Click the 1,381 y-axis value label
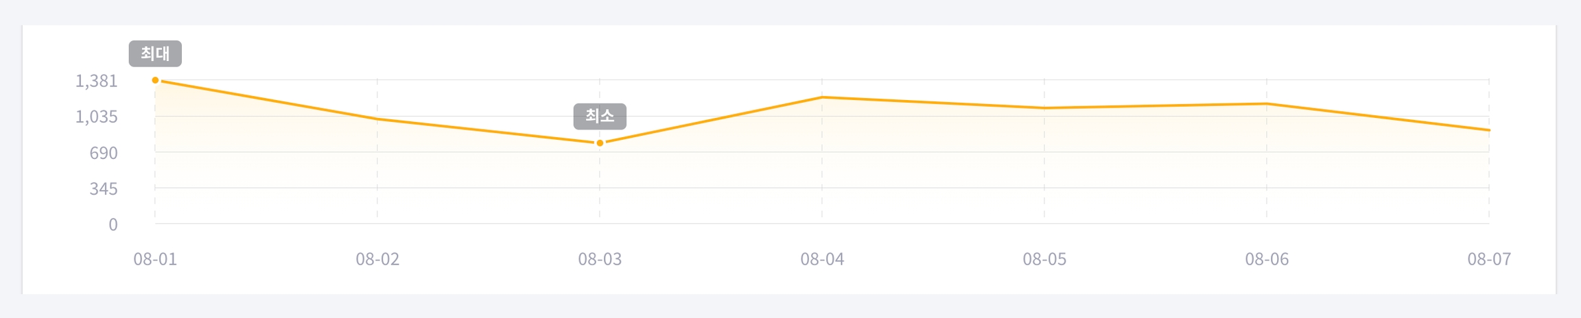 97,81
